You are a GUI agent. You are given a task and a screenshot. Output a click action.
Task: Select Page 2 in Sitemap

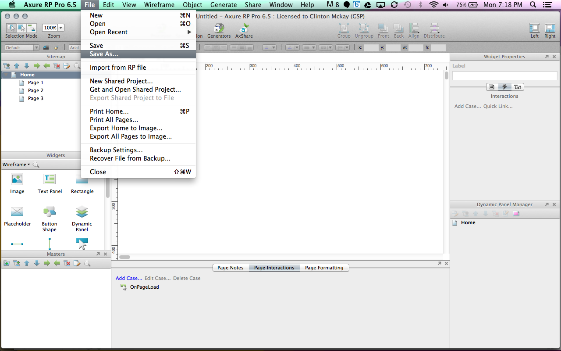36,90
